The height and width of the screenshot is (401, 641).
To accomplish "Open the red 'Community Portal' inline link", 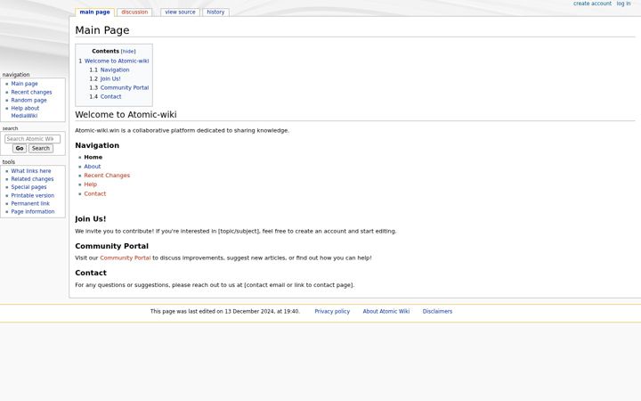I will pos(126,258).
